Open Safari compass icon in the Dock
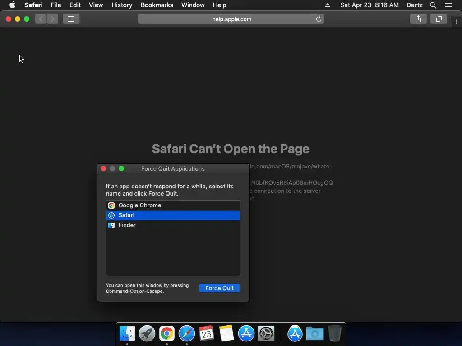The height and width of the screenshot is (346, 462). point(187,333)
